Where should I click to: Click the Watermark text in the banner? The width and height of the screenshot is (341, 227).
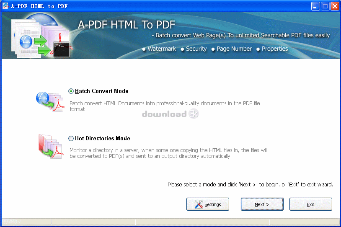[162, 49]
